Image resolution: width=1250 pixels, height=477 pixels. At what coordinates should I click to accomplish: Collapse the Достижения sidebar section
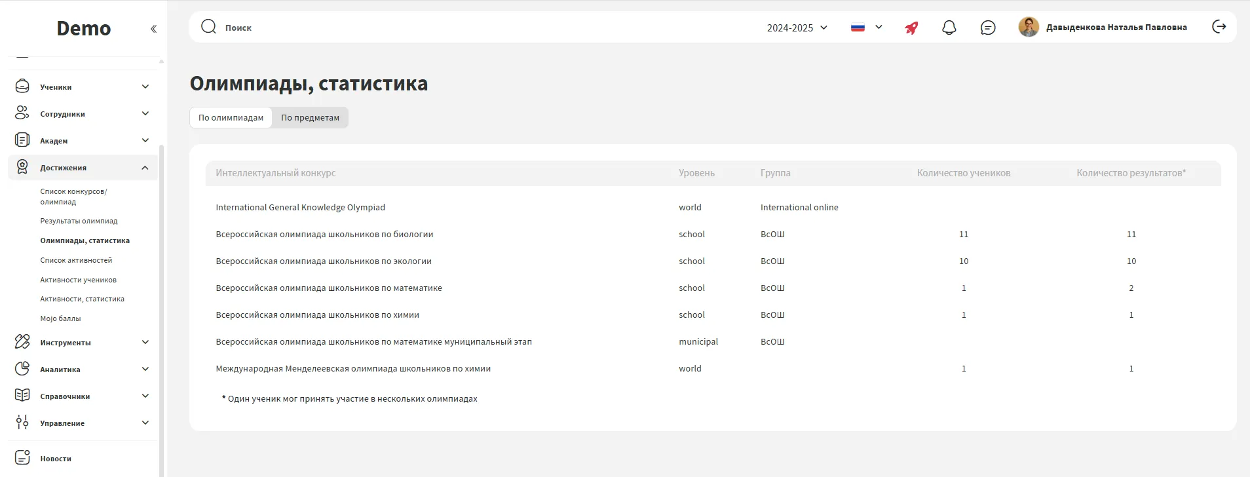(145, 168)
